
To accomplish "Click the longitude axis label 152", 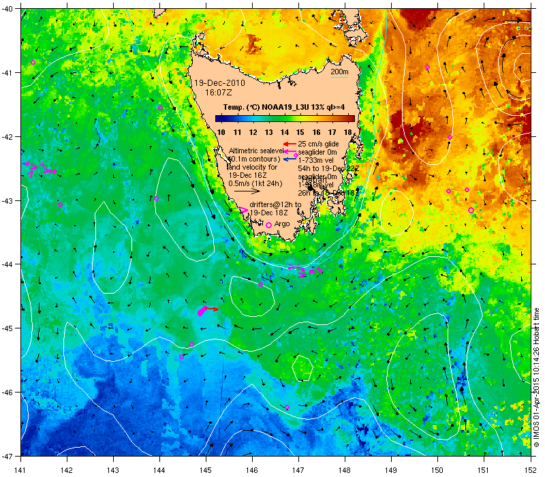I will (531, 470).
